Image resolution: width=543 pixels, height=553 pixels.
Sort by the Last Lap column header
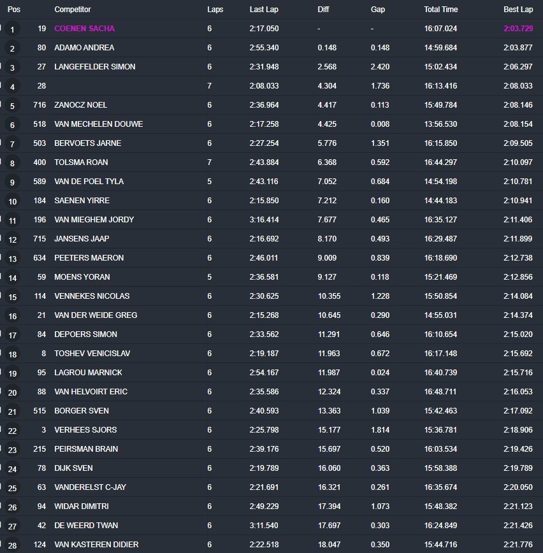click(262, 10)
